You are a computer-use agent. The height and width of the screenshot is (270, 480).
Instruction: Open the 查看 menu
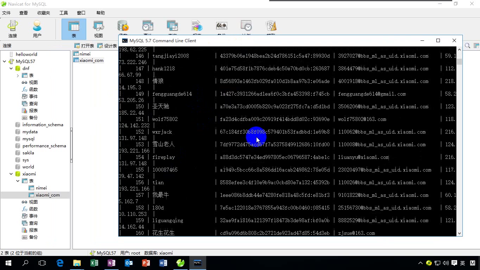point(24,13)
